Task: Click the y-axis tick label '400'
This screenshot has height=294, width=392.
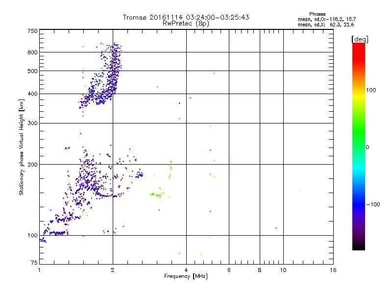Action: (x=32, y=94)
